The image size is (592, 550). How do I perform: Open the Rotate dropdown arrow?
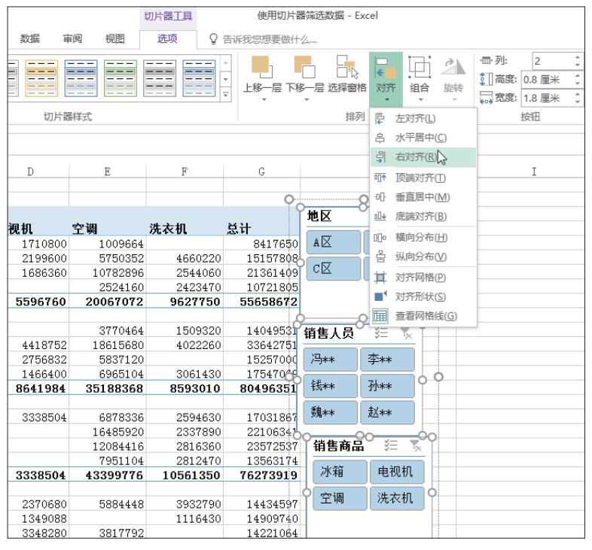coord(454,99)
